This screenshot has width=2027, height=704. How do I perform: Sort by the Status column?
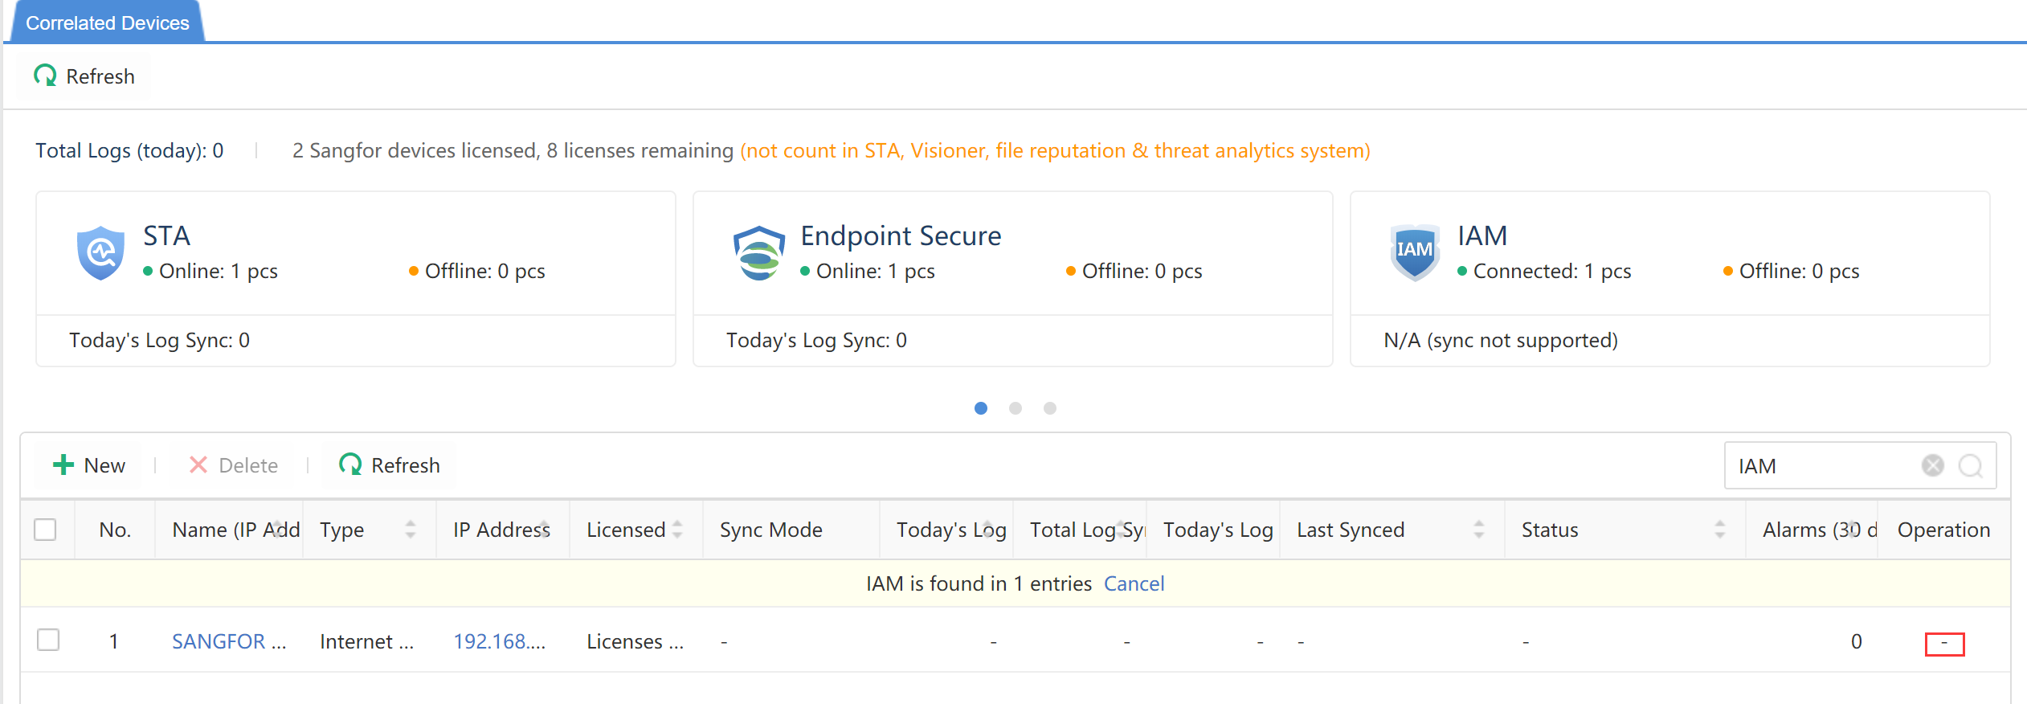pyautogui.click(x=1720, y=530)
